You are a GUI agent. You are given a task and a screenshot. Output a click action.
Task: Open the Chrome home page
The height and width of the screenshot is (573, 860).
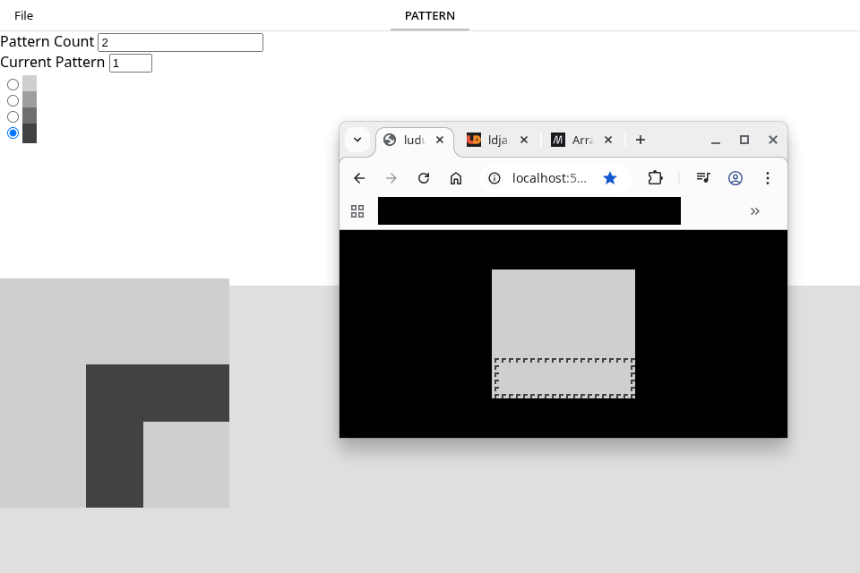coord(456,178)
